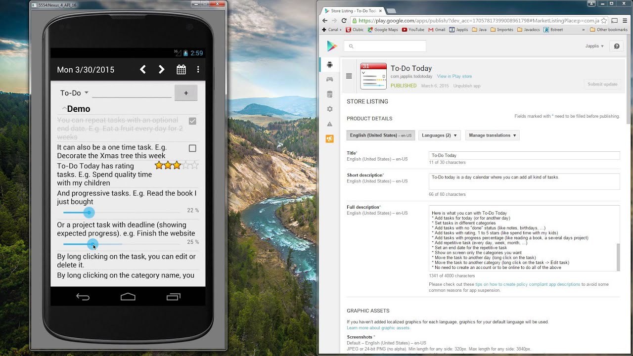Open Game services controller icon in sidebar
Screen dimensions: 633x356
[330, 79]
